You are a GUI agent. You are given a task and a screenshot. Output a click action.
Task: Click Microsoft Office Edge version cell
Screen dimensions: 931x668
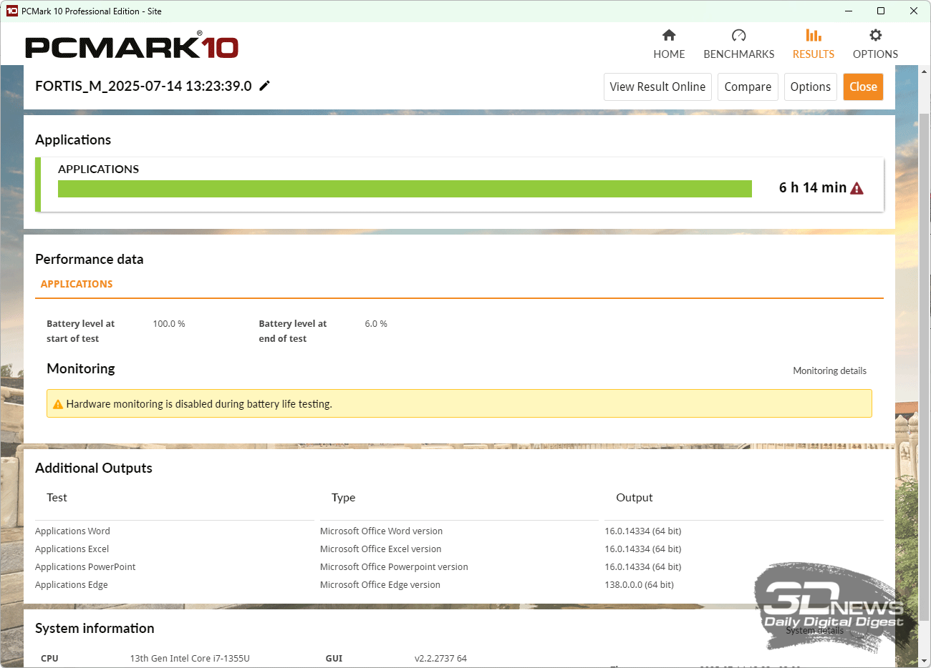(380, 585)
